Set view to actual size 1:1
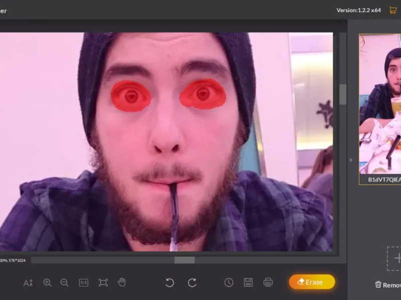 [x=84, y=282]
